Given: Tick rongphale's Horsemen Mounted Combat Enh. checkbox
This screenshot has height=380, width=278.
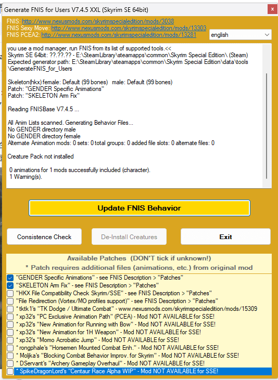Looking at the screenshot, I should [x=10, y=348].
